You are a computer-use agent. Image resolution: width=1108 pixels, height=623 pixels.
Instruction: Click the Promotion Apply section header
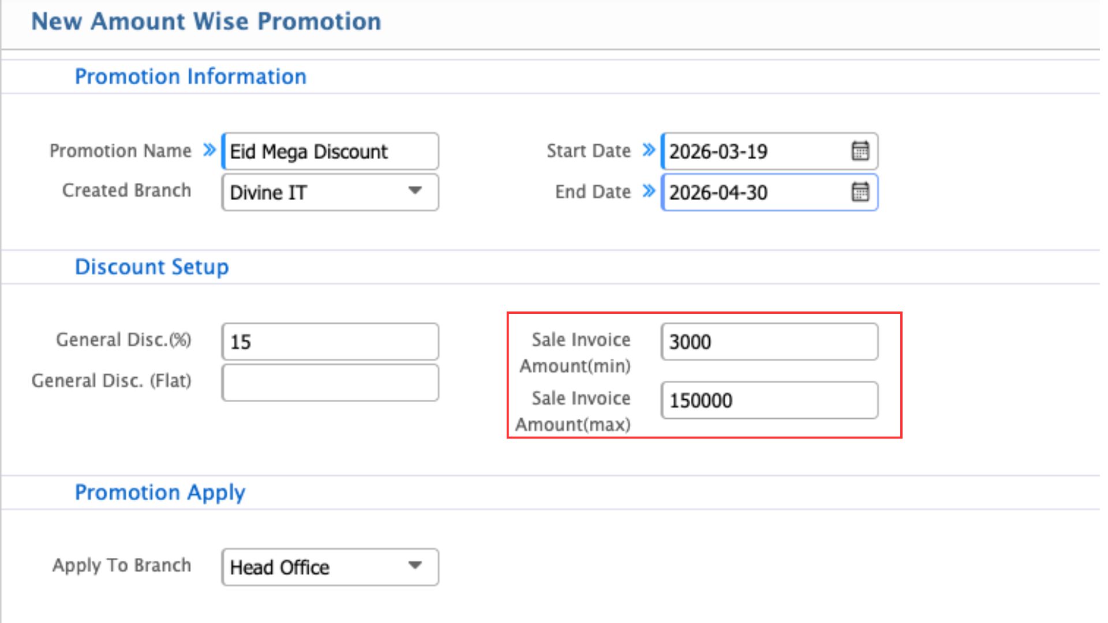tap(160, 493)
